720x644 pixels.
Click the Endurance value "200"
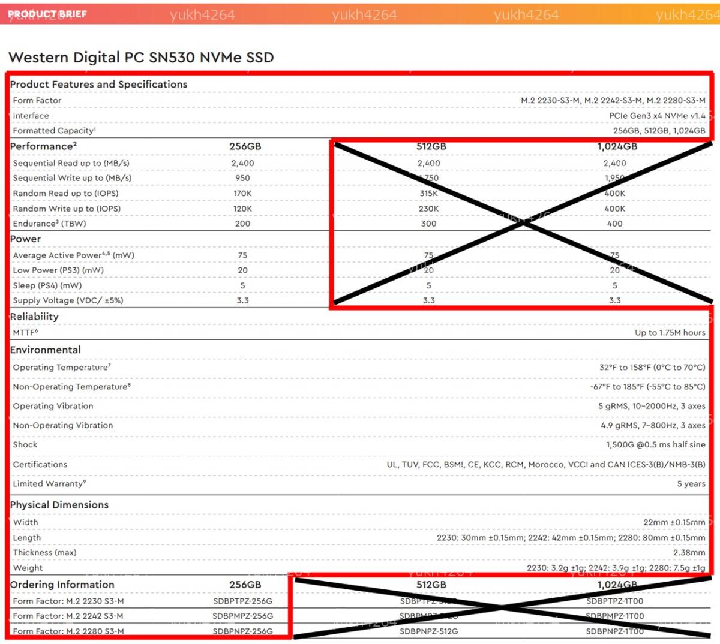[243, 224]
